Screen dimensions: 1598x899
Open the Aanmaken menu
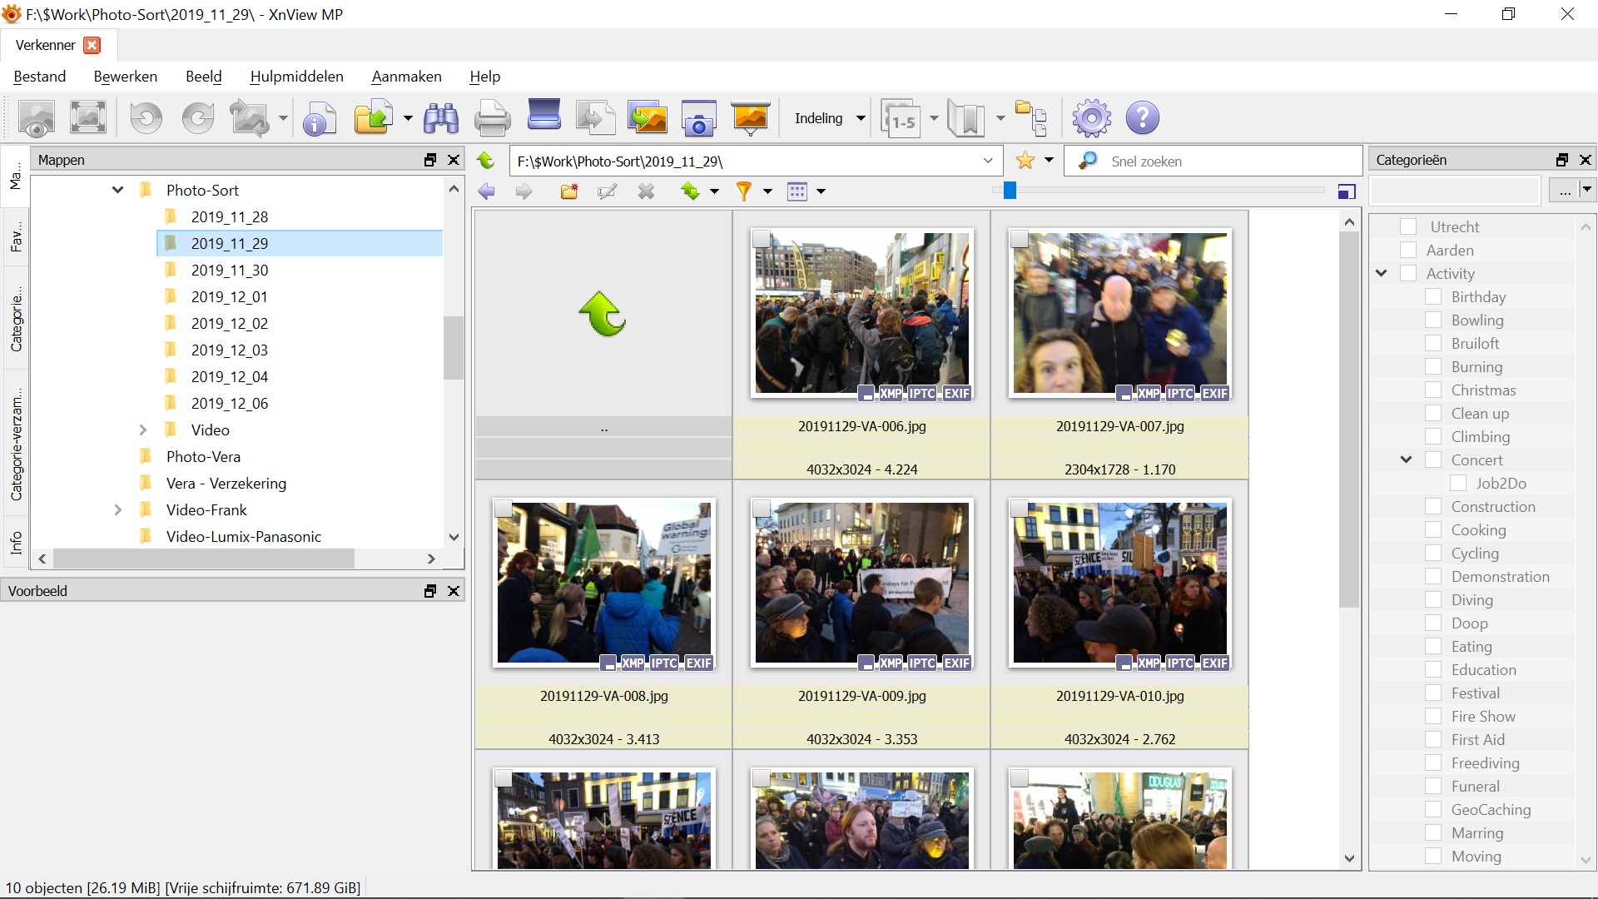tap(406, 77)
